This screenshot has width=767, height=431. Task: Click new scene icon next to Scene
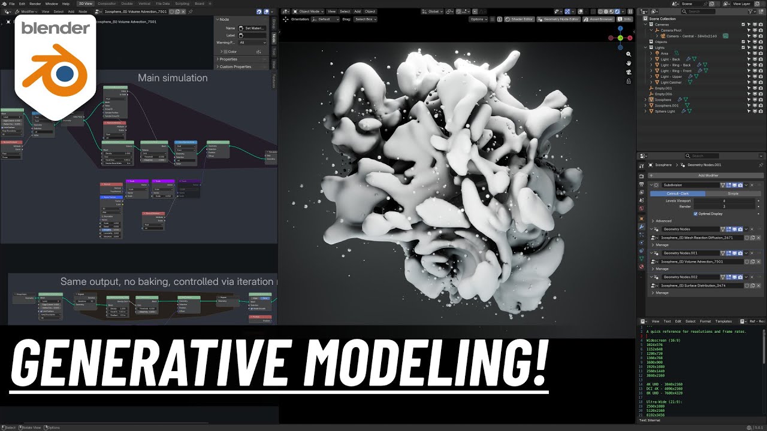point(712,4)
